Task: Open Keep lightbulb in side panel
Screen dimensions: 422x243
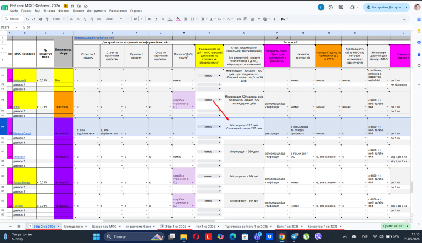Action: click(419, 31)
